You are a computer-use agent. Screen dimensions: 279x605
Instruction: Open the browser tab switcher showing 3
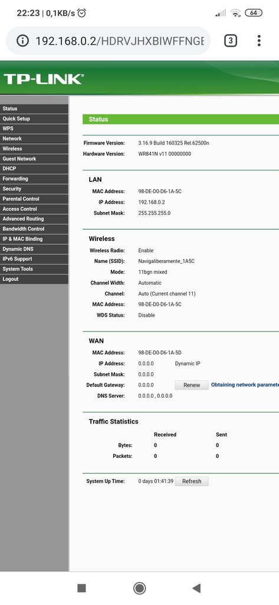(231, 41)
